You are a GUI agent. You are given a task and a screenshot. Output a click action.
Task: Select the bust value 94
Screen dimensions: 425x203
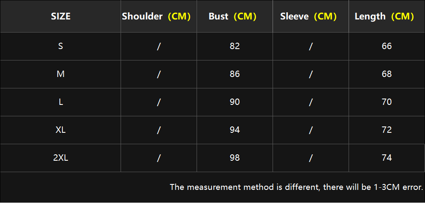[x=235, y=130]
